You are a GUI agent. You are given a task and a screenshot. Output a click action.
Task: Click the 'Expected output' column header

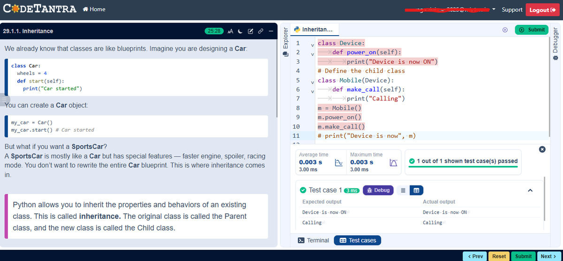tap(322, 201)
